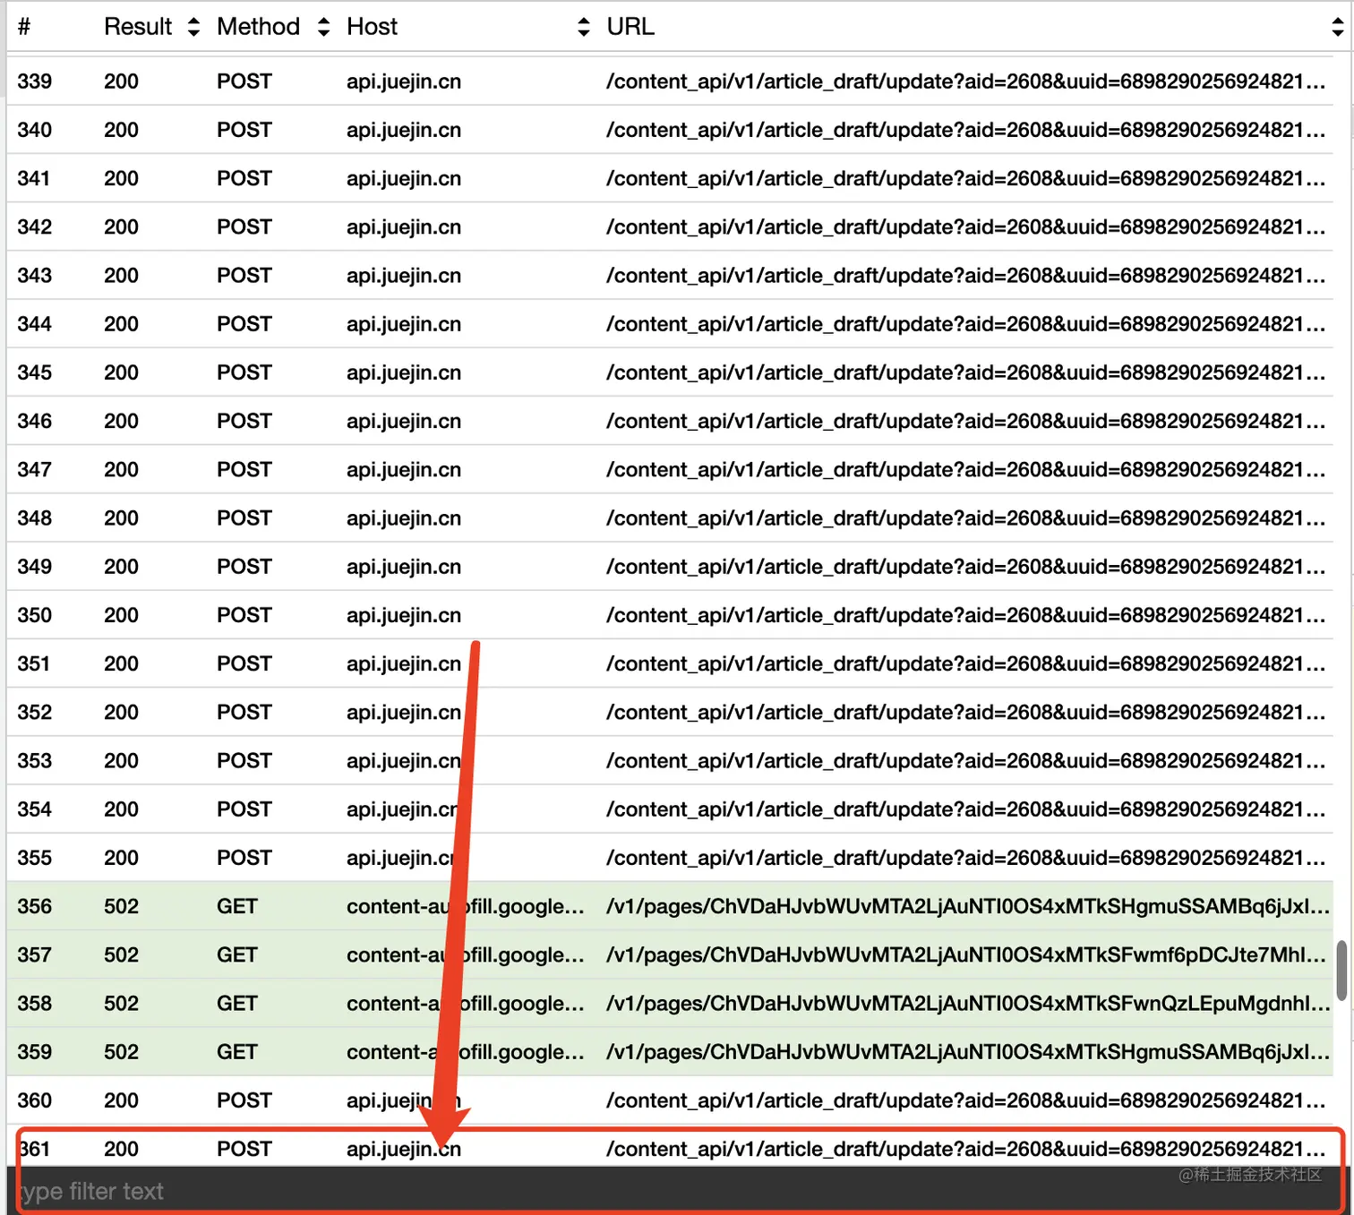Click the POST method cell in row 349
The image size is (1354, 1215).
click(x=244, y=567)
